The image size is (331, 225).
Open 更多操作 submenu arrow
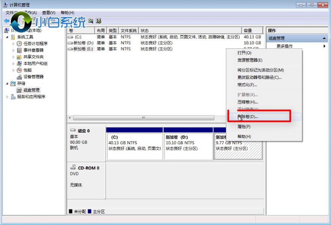tap(325, 46)
